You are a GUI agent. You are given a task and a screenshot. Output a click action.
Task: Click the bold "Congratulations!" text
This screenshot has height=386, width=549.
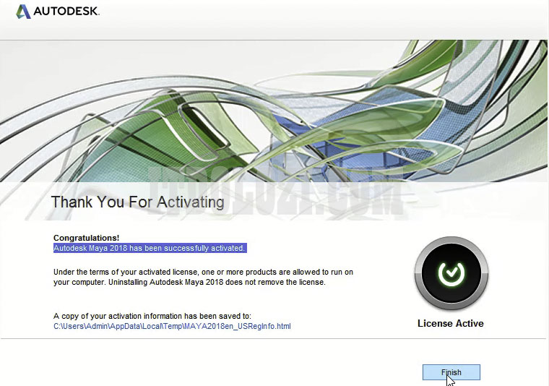[86, 238]
